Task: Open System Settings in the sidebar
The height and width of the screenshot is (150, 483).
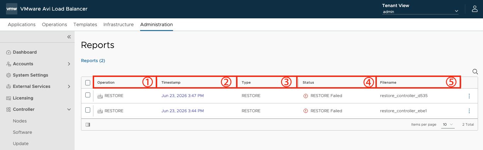Action: tap(30, 75)
